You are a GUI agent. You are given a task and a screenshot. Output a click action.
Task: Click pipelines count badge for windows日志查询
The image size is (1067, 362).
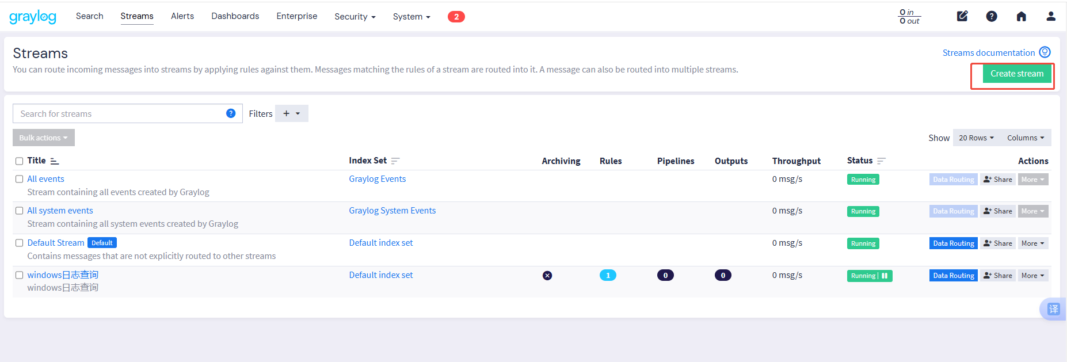tap(665, 276)
